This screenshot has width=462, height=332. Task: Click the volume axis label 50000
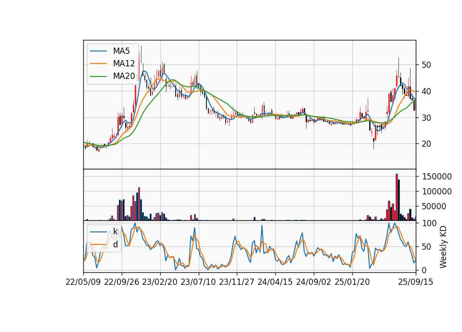(434, 207)
